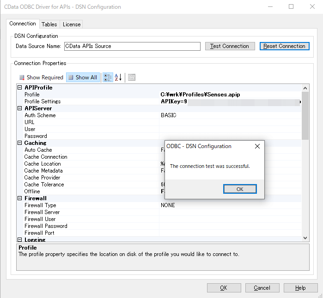Collapse the Firewall category
The width and height of the screenshot is (323, 298).
pos(19,198)
